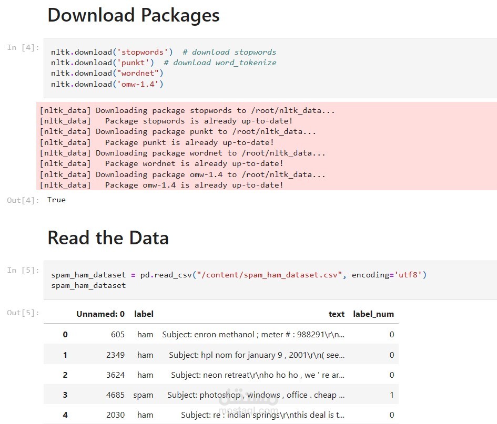
Task: Click the Out[4] output prompt
Action: pos(23,200)
